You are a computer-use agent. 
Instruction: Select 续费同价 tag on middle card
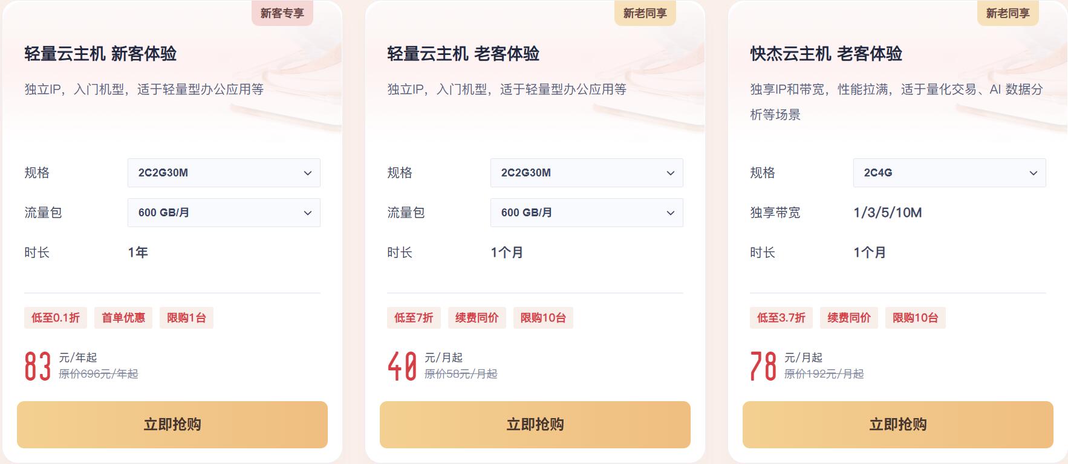coord(477,318)
